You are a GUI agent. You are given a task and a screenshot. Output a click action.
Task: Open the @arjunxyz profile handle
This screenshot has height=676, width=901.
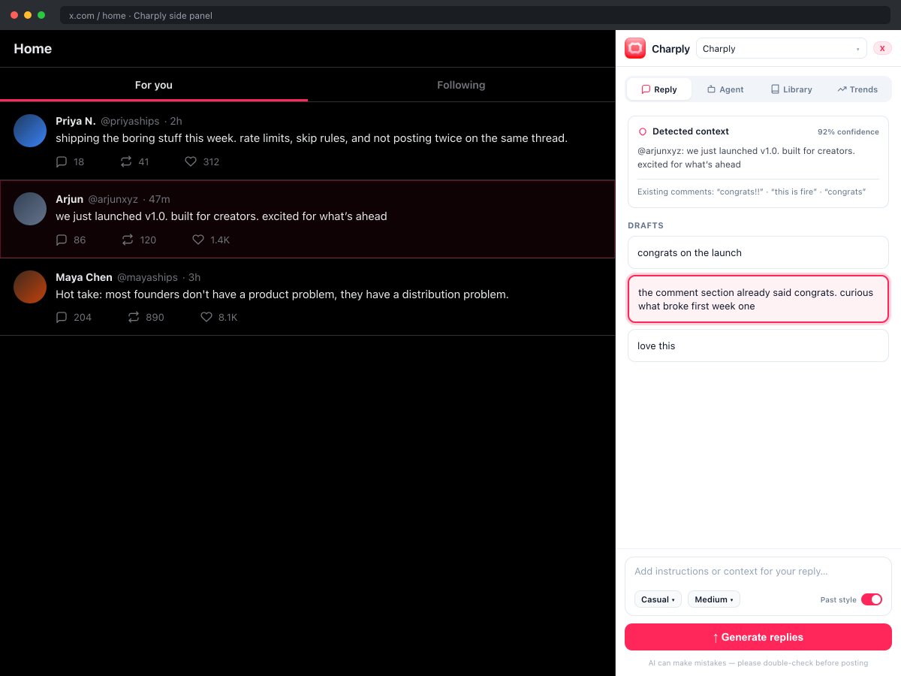(x=113, y=199)
